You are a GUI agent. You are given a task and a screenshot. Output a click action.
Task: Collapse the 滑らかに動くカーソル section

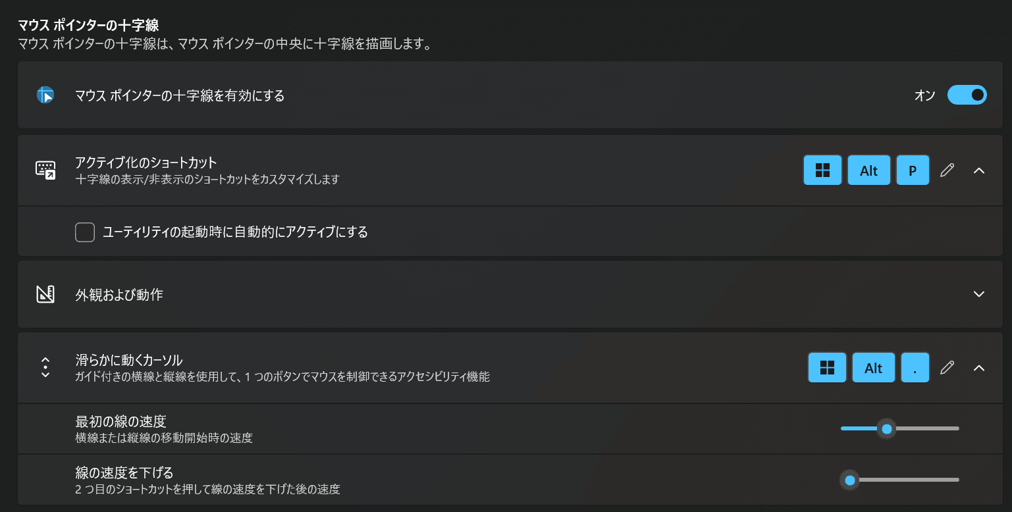pos(978,368)
